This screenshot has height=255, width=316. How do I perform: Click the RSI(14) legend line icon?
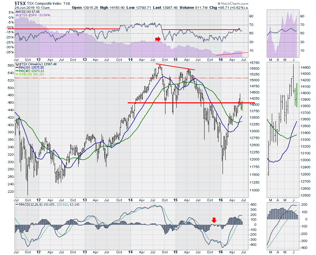pos(17,12)
